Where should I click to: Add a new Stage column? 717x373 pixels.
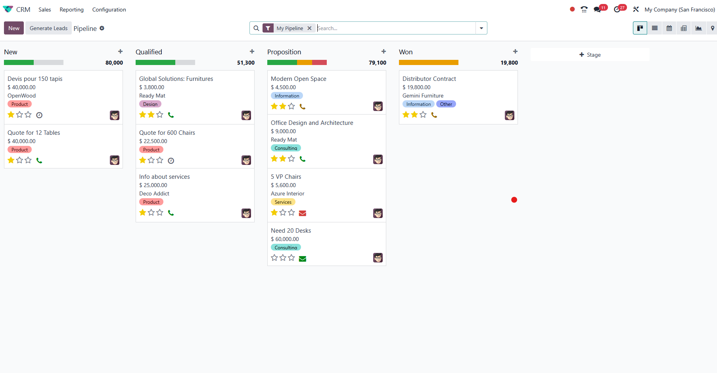(x=590, y=55)
